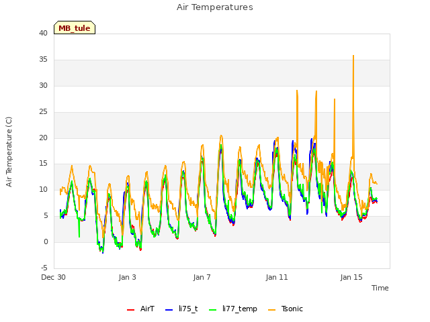
Task: Click the 15 y-axis tick label
Action: tap(43, 164)
